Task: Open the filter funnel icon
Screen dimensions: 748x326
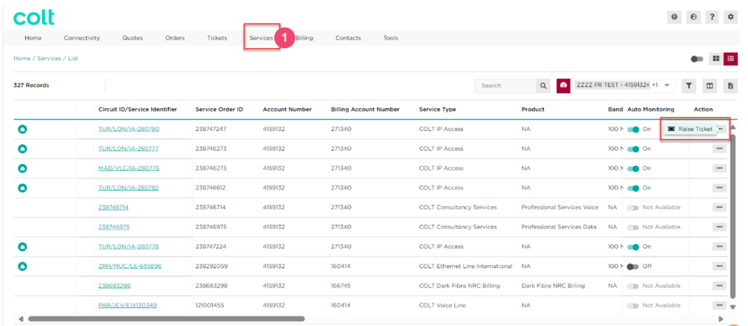Action: point(689,85)
